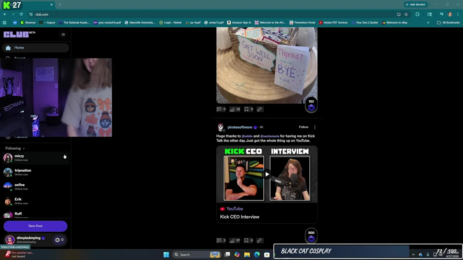
Task: Bookmark this page with the star icon
Action: [x=406, y=14]
